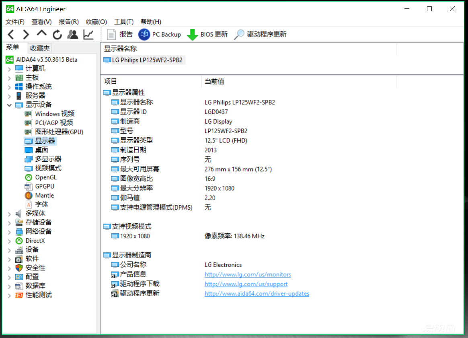Click BIOS 更新 green arrow button
The height and width of the screenshot is (338, 468).
coord(207,34)
